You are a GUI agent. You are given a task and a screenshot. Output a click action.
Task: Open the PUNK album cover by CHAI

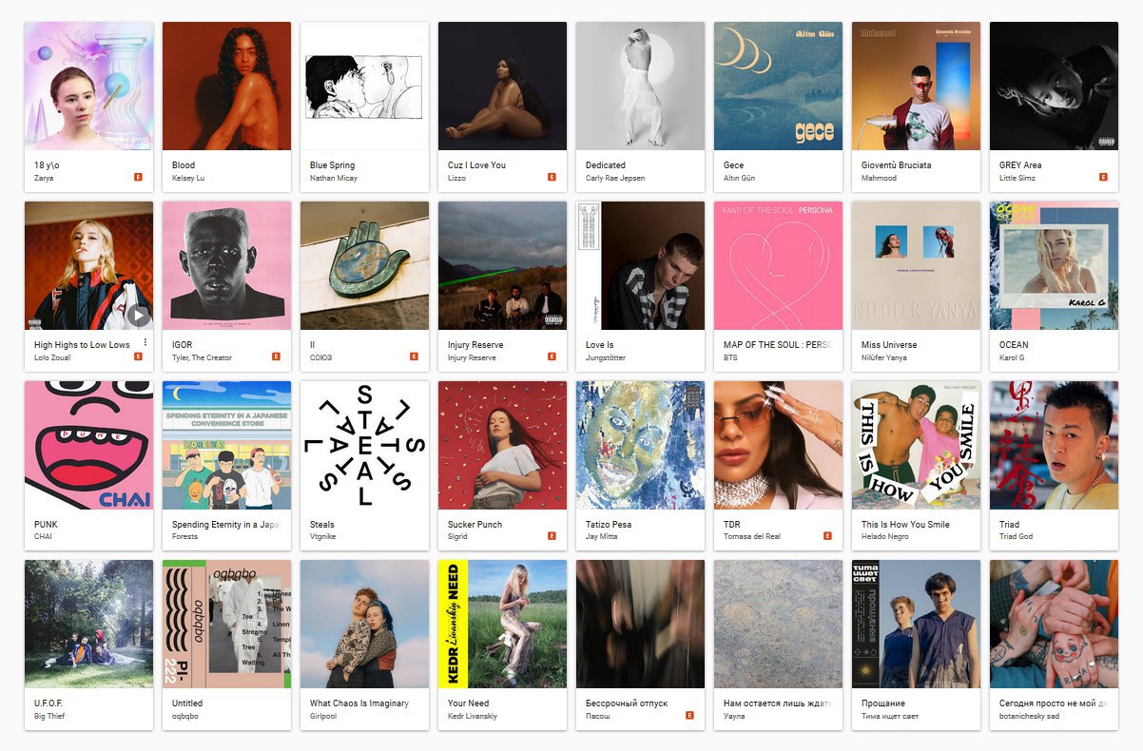click(88, 445)
